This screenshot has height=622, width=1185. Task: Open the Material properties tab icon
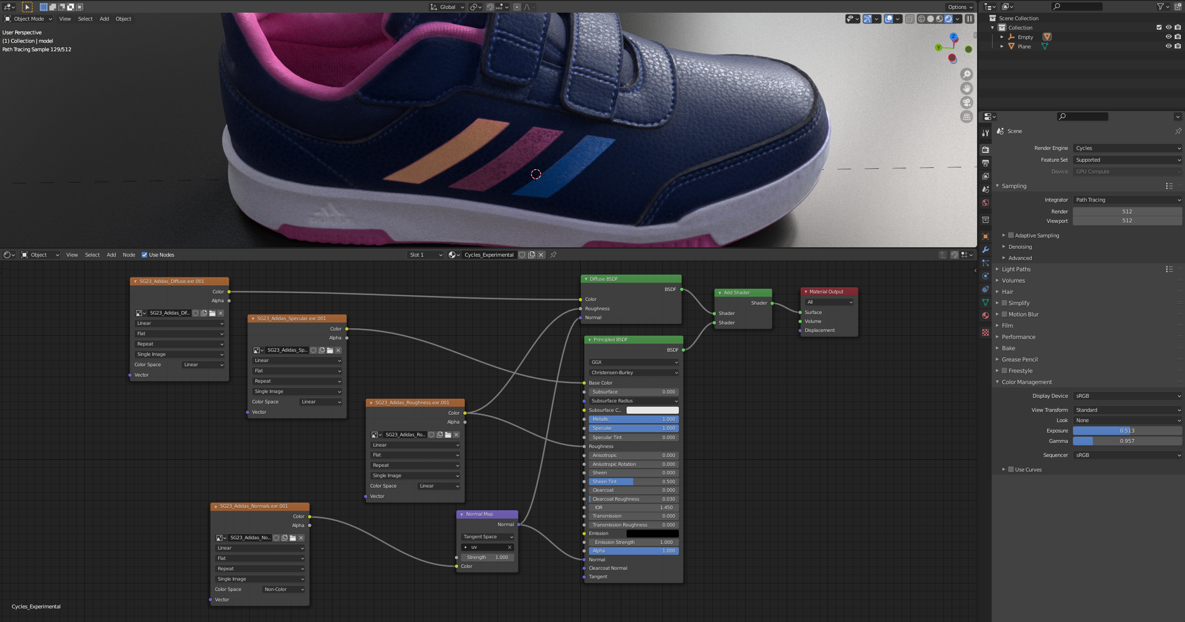(x=985, y=316)
